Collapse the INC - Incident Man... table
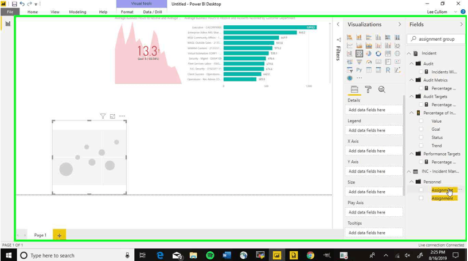Viewport: 468px width, 261px height. (409, 172)
